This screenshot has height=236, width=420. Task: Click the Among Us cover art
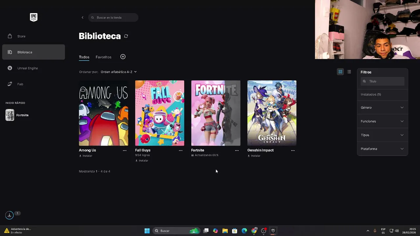103,113
